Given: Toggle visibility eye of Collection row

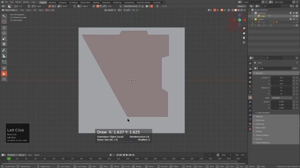Looking at the screenshot, I should [294, 13].
